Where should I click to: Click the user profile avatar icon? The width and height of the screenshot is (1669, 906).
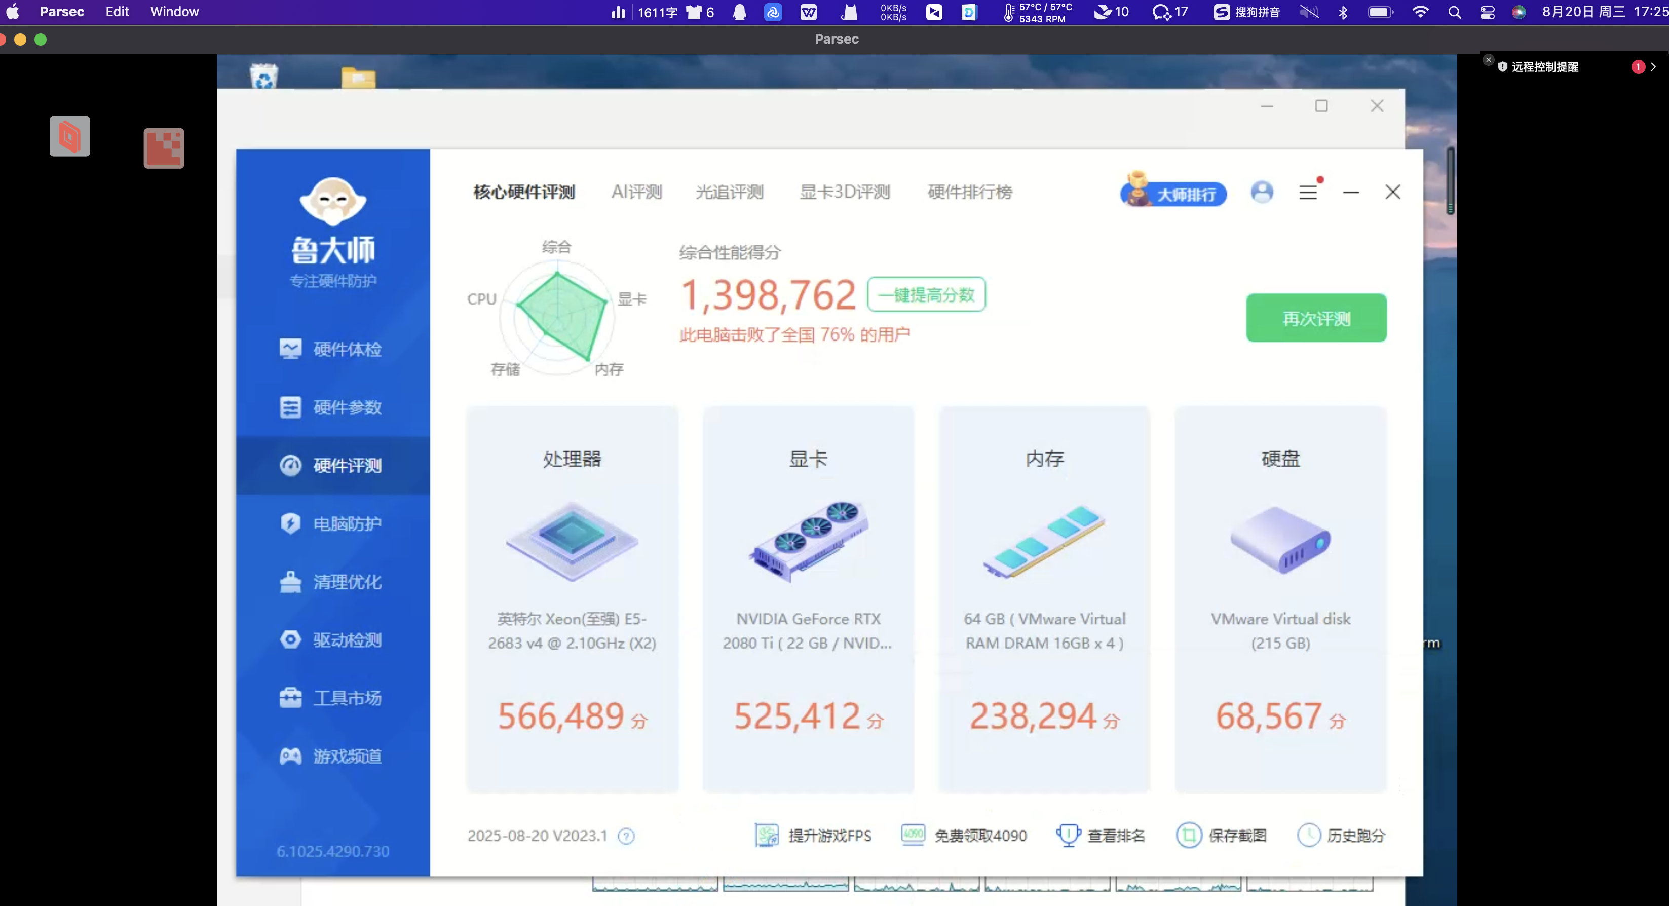click(1261, 192)
